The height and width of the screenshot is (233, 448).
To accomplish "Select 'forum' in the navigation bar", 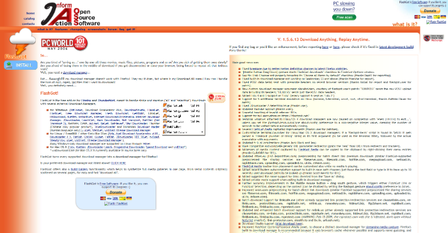I will tap(112, 29).
